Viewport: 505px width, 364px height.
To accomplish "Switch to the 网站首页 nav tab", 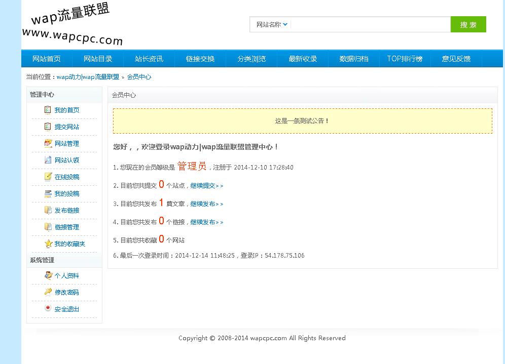I will (47, 58).
